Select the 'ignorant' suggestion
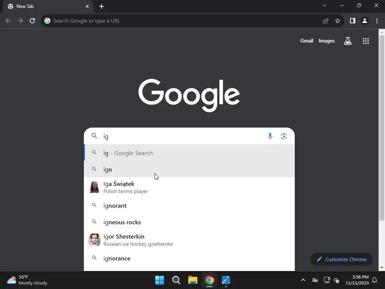 pyautogui.click(x=189, y=205)
